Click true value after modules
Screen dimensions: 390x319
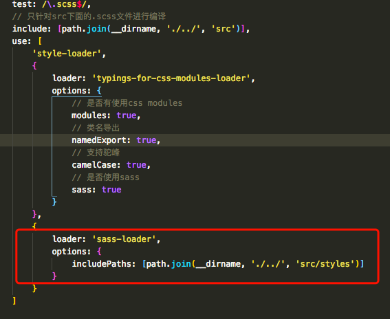[127, 115]
